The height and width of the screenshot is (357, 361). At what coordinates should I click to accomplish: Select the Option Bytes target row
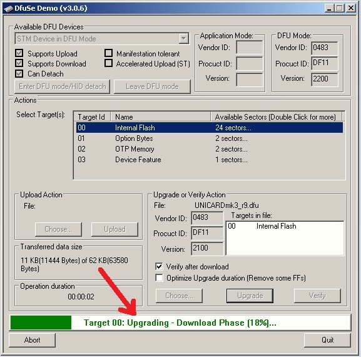[x=210, y=138]
